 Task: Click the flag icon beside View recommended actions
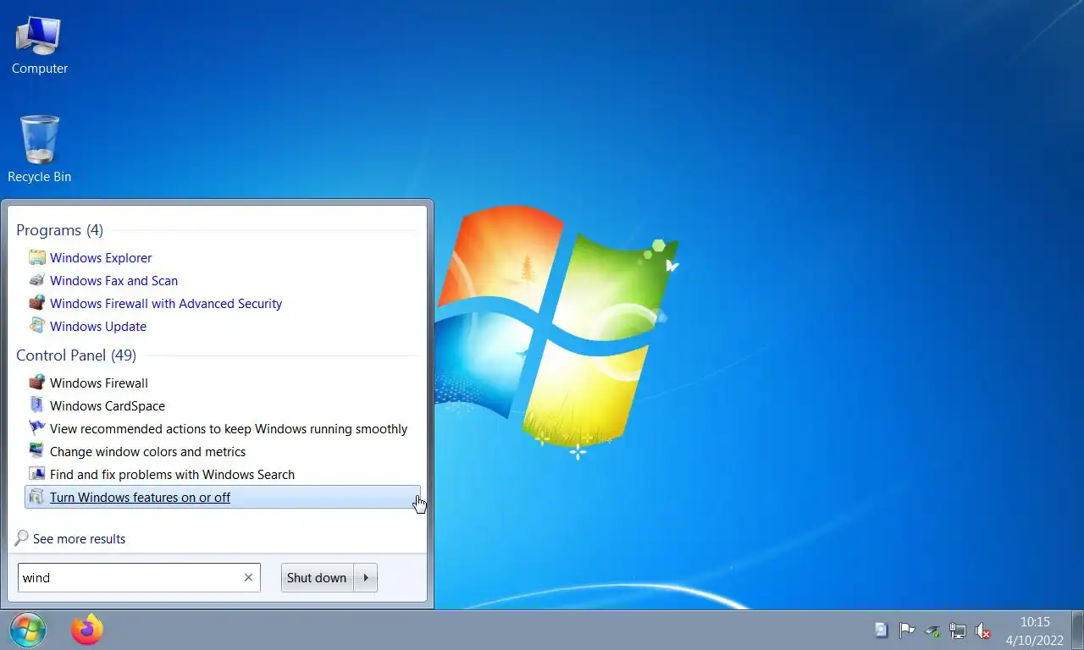tap(36, 428)
